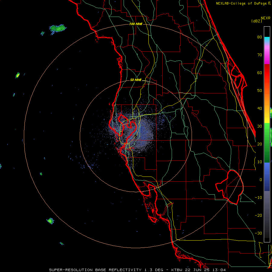272x272 pixels.
Task: Click the 10 value on the dBZ scale
Action: (260, 162)
